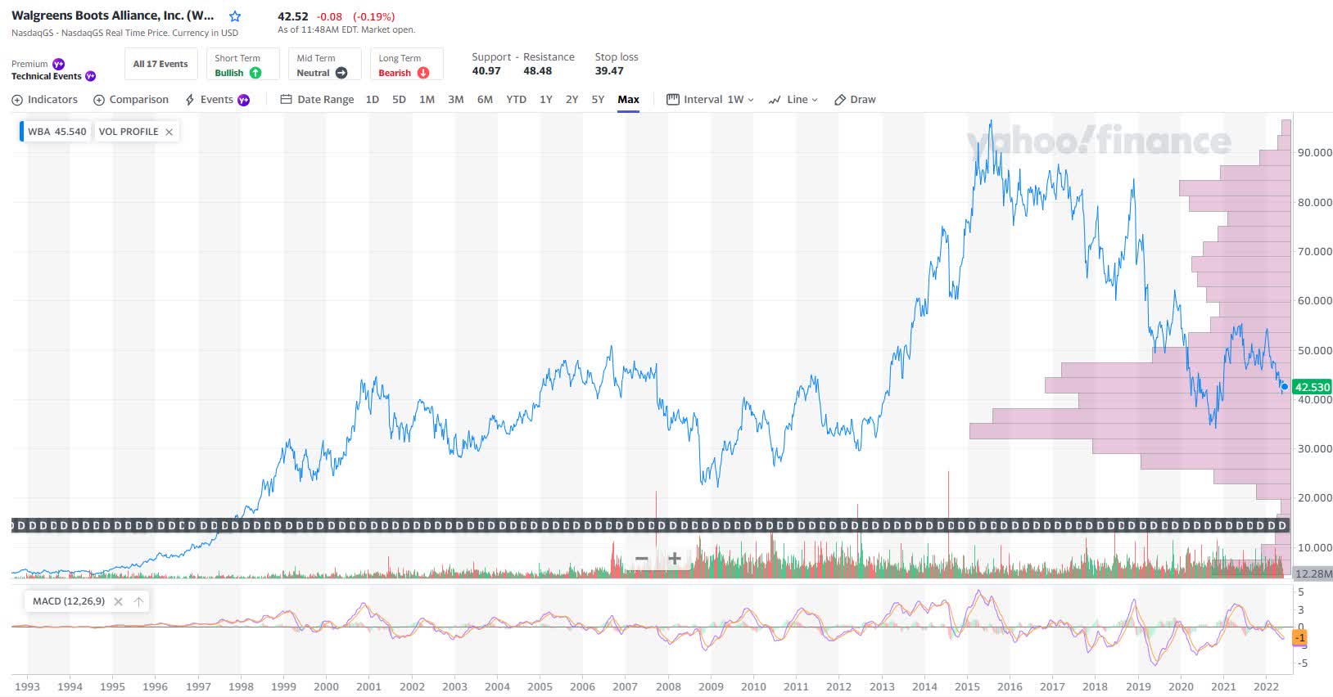Click the VOL PROFILE label text
Image resolution: width=1333 pixels, height=697 pixels.
[x=129, y=132]
